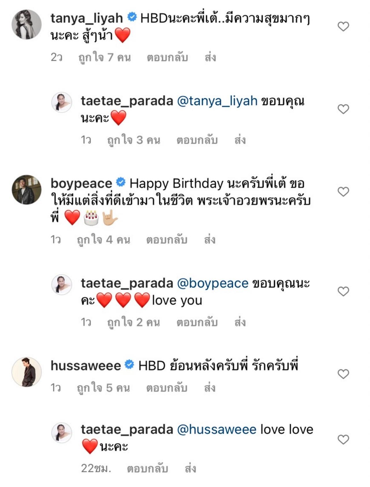The width and height of the screenshot is (370, 487).
Task: Send tanya_liyah's comment via ส่ง
Action: 210,57
